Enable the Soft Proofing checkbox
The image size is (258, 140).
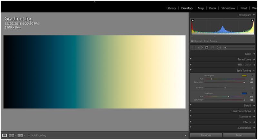pyautogui.click(x=29, y=135)
